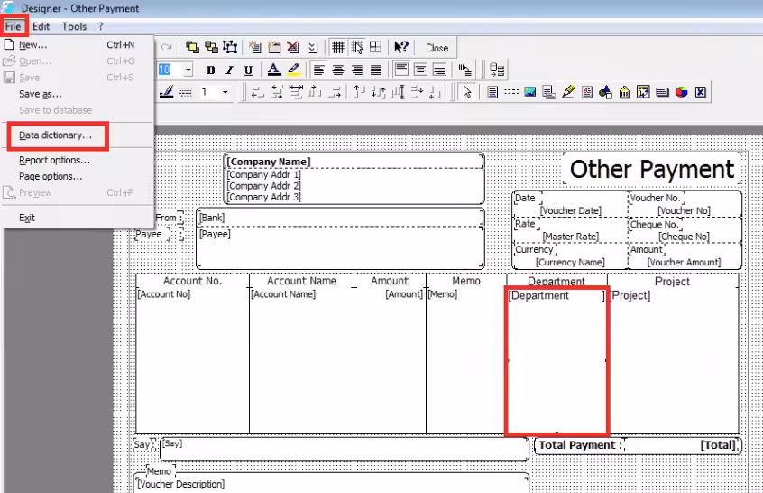Click the Insert Data Field icon
The height and width of the screenshot is (493, 763).
(x=496, y=70)
